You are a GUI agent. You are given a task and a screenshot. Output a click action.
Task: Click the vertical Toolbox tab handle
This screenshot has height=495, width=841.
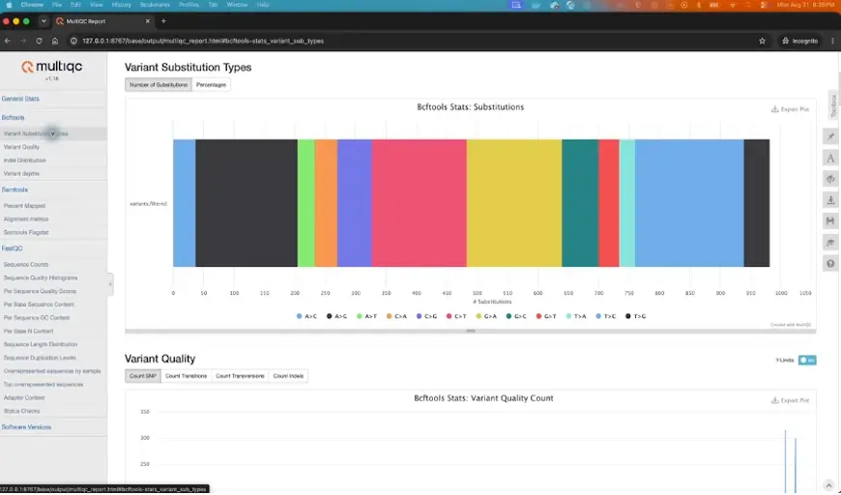point(833,105)
